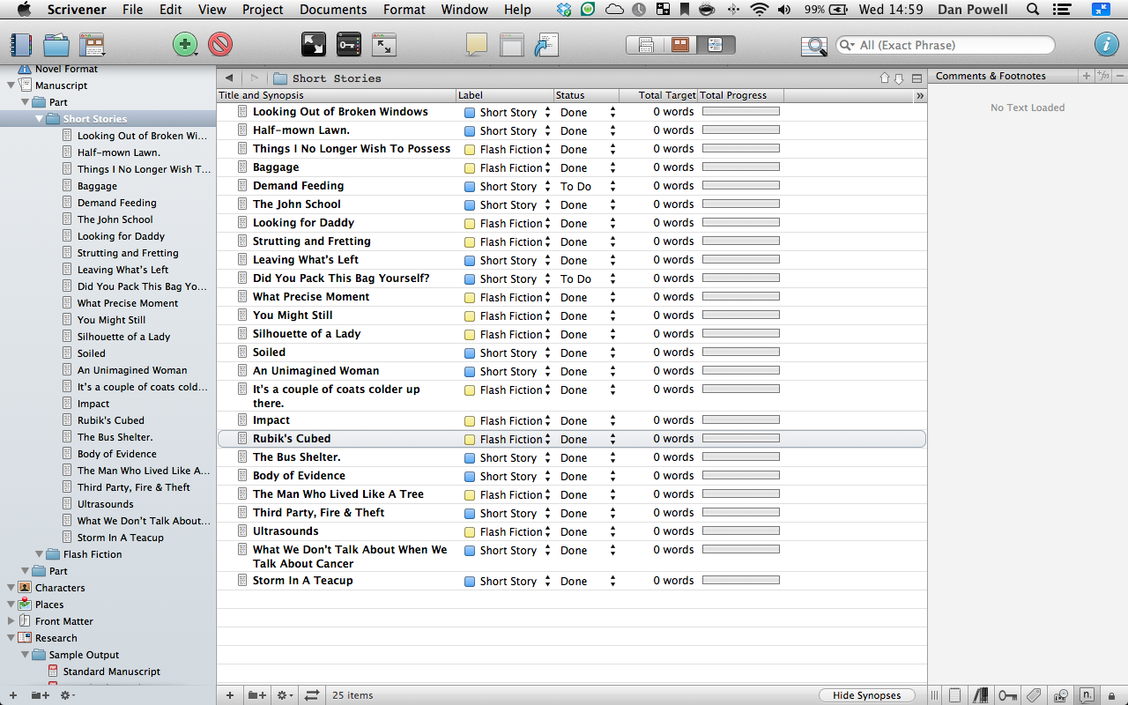1128x705 pixels.
Task: Click blue label swatch for Soiled
Action: tap(470, 353)
